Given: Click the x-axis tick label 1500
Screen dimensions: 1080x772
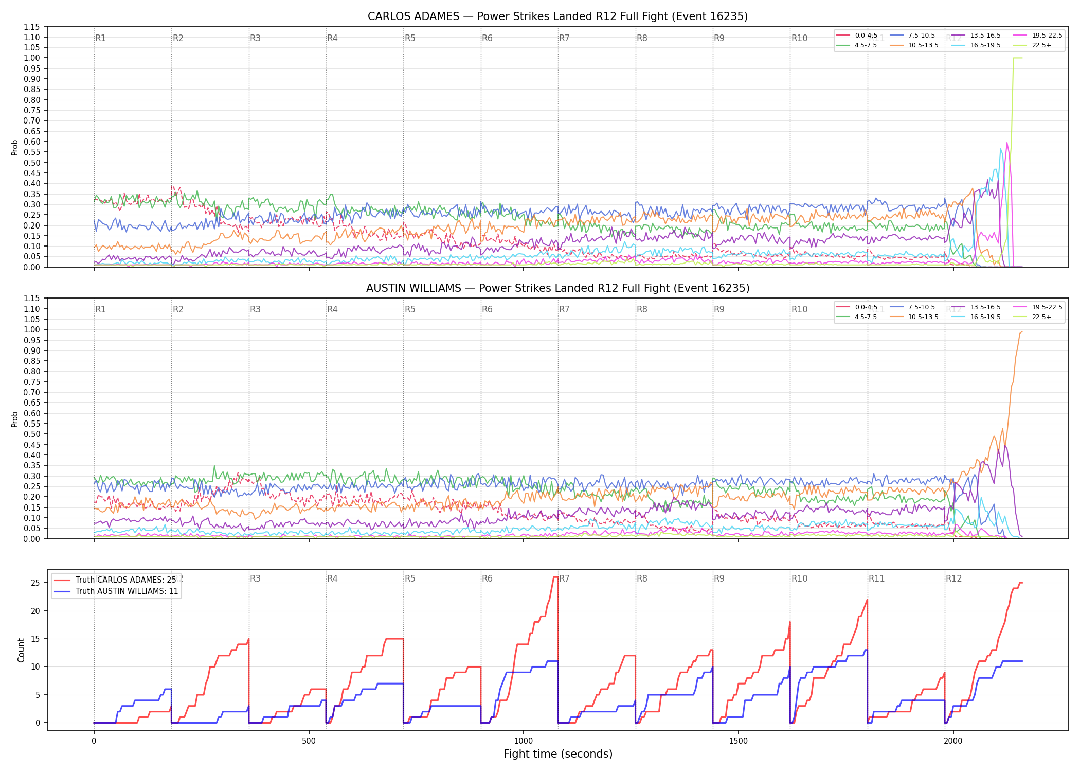Looking at the screenshot, I should [739, 741].
